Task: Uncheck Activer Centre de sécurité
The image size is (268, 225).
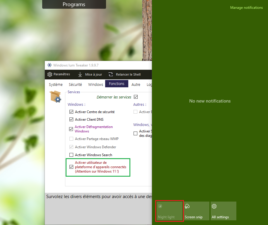Action: tap(71, 112)
